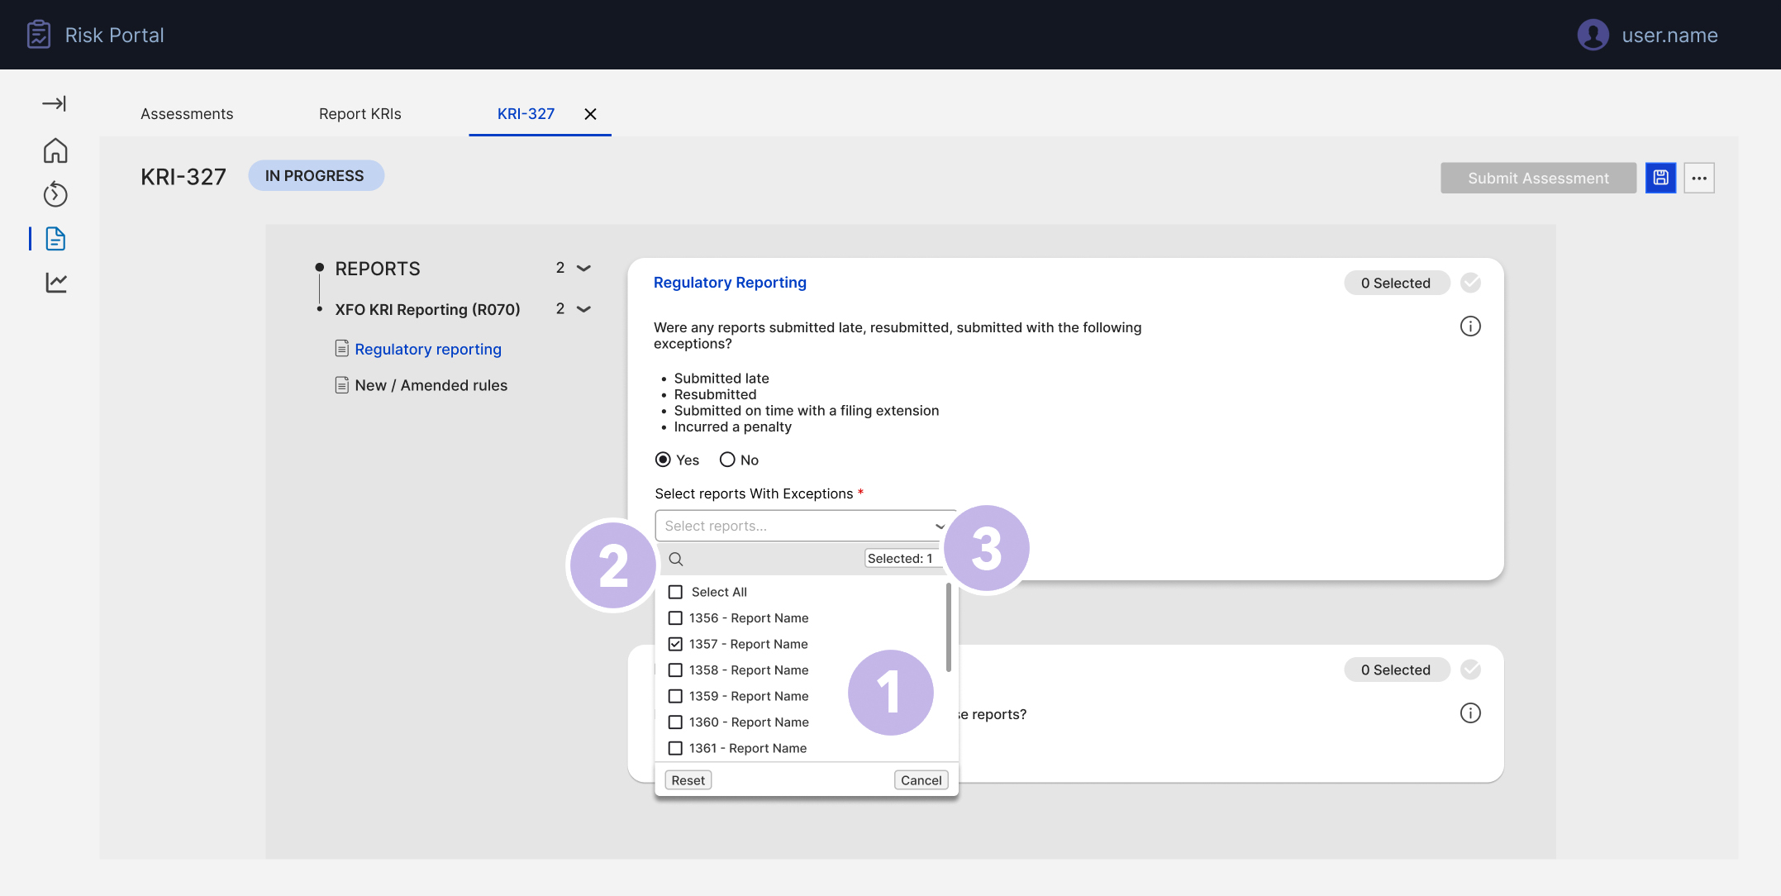Check 1360 - Report Name
Screen dimensions: 1781x896
coord(675,722)
